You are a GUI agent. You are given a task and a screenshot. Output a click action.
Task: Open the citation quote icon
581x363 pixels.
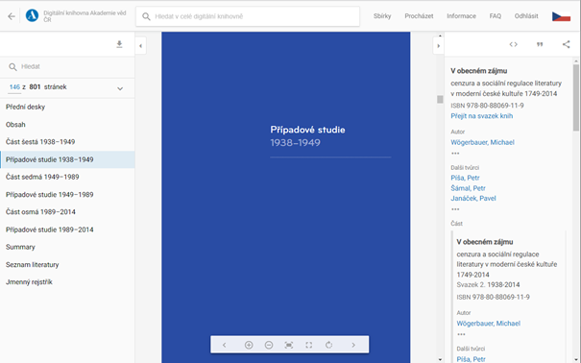click(x=540, y=44)
